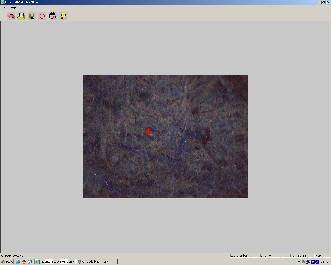
Task: Click the Wavenumber status bar field
Action: pos(239,256)
